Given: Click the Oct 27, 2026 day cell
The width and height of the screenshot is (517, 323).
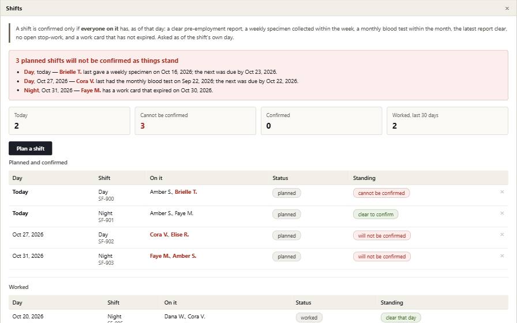Looking at the screenshot, I should tap(28, 235).
